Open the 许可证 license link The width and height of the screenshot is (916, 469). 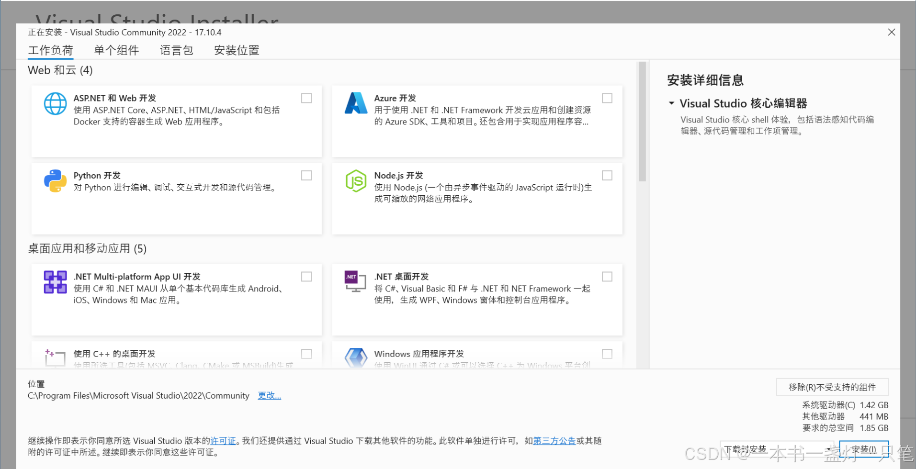point(223,441)
